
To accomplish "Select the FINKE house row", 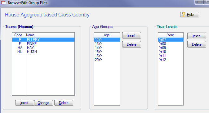I will click(x=43, y=44).
